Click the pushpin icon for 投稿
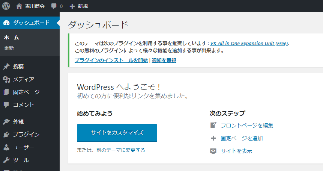 pos(6,67)
